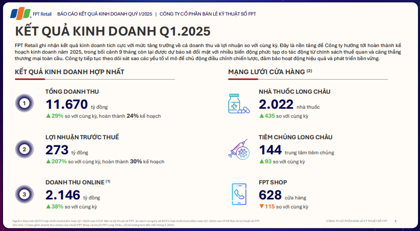Click the TIÊM CHỦNG LONG CHÂU label
Screen dimensions: 420x231
tap(295, 137)
